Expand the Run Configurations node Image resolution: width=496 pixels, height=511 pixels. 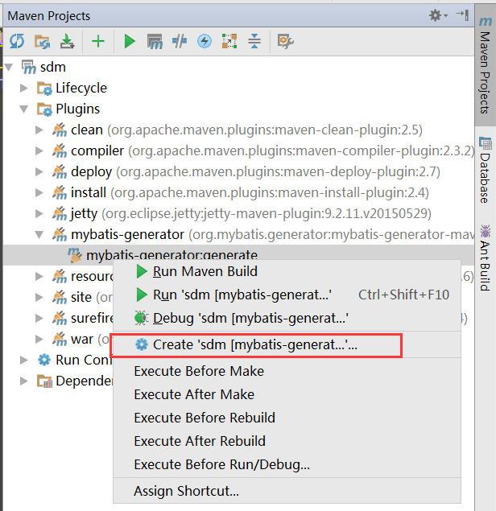[x=24, y=360]
